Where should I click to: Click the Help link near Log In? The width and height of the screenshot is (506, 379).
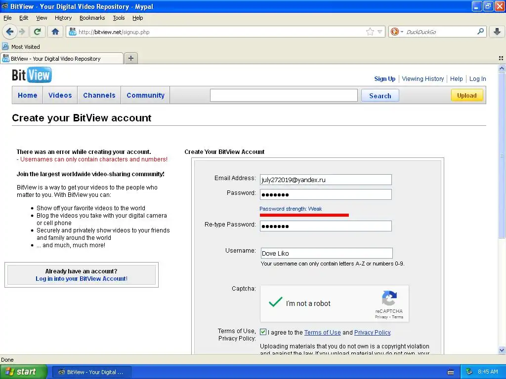coord(456,78)
